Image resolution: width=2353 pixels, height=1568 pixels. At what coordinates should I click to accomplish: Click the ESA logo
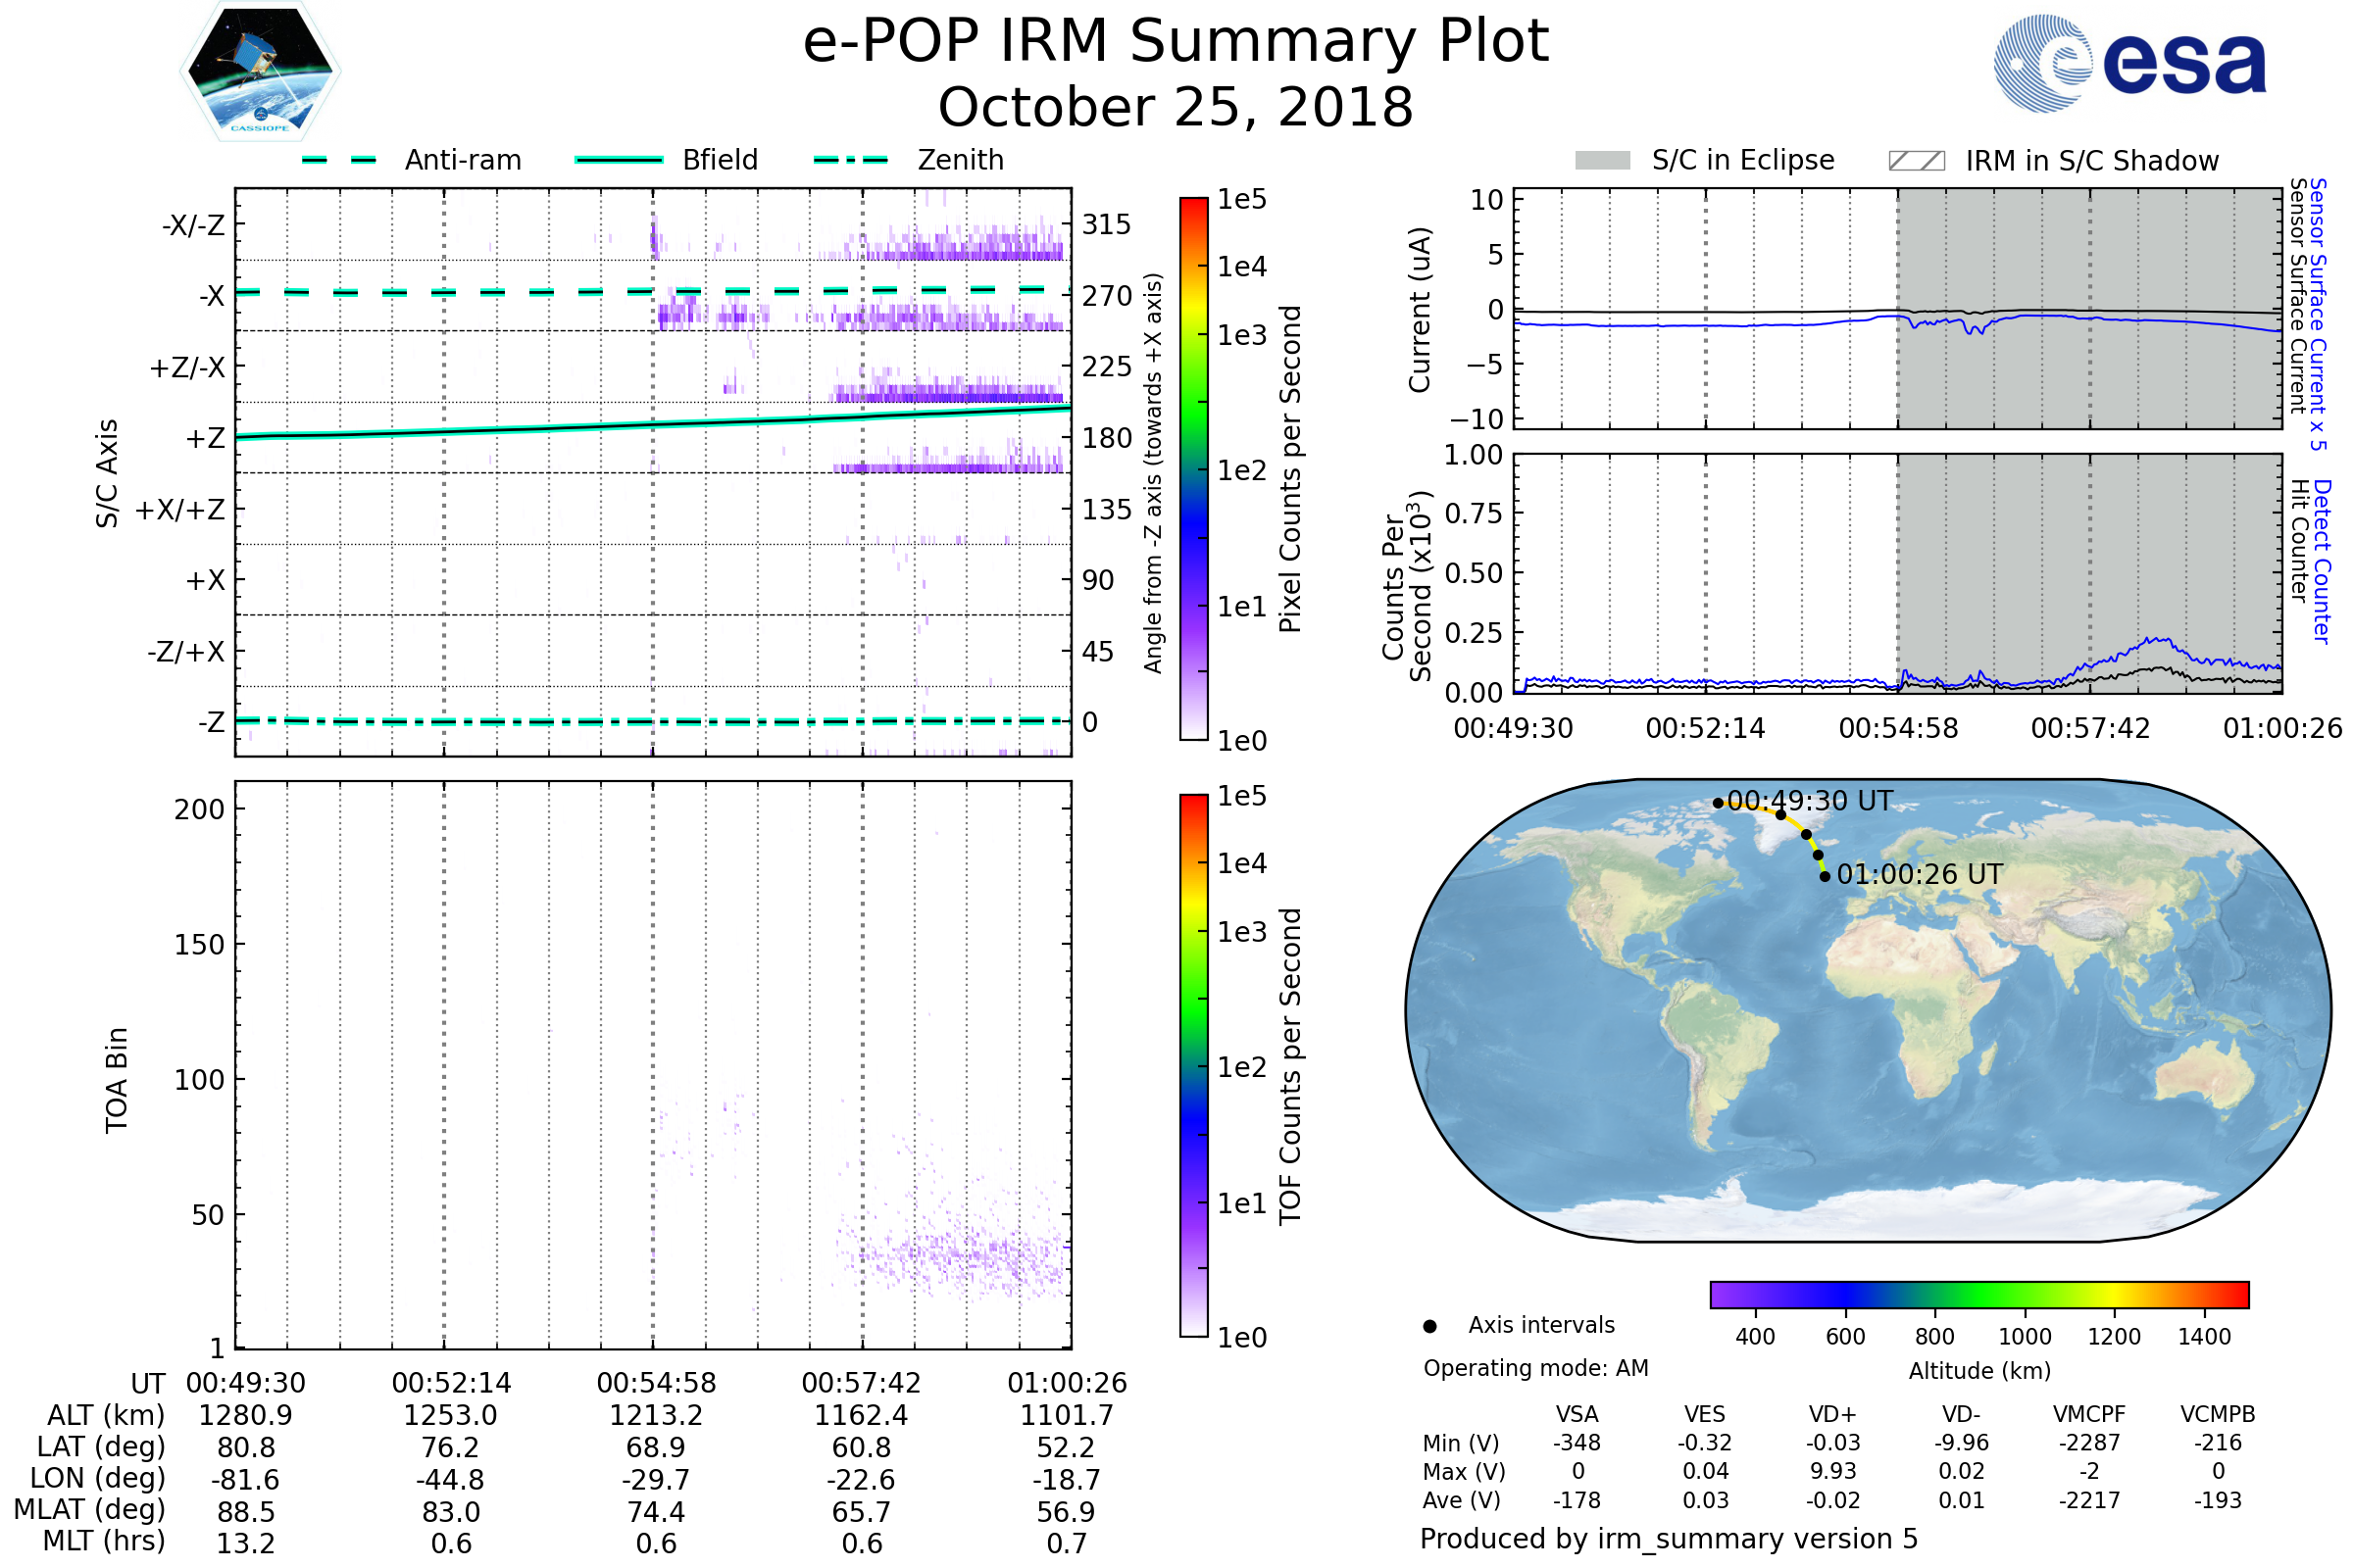pyautogui.click(x=2128, y=64)
